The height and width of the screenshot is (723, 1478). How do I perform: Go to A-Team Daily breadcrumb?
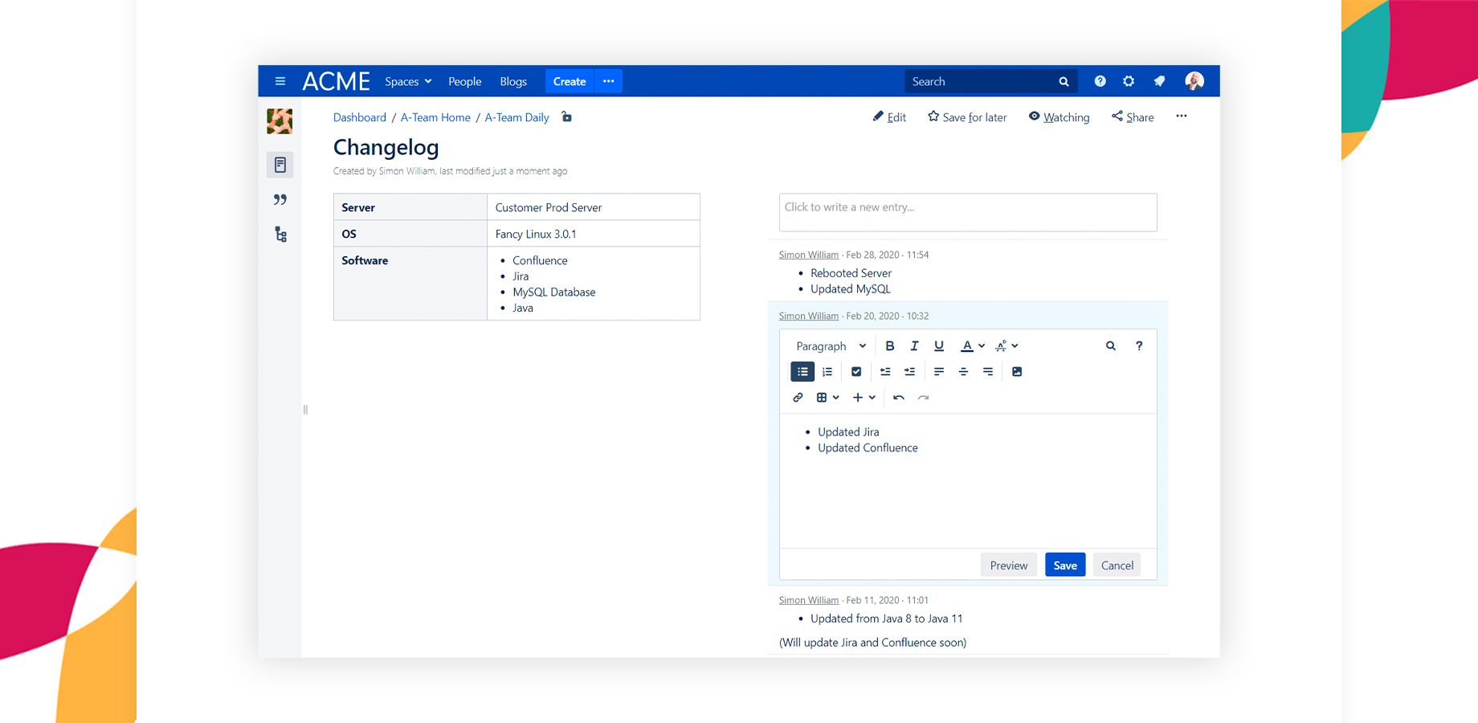coord(516,117)
